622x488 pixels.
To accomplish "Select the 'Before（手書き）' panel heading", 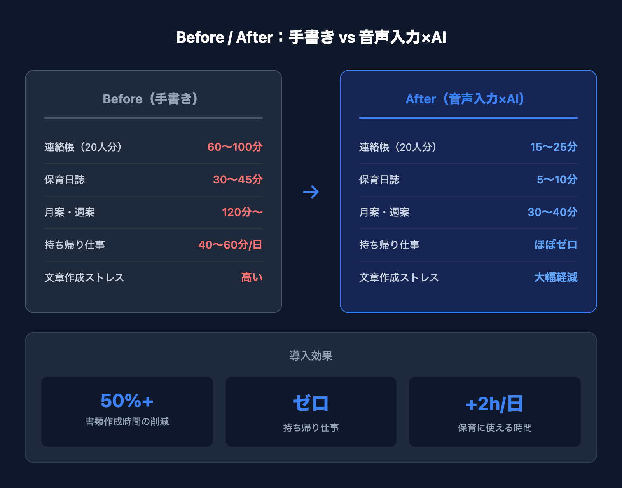I will pyautogui.click(x=153, y=99).
